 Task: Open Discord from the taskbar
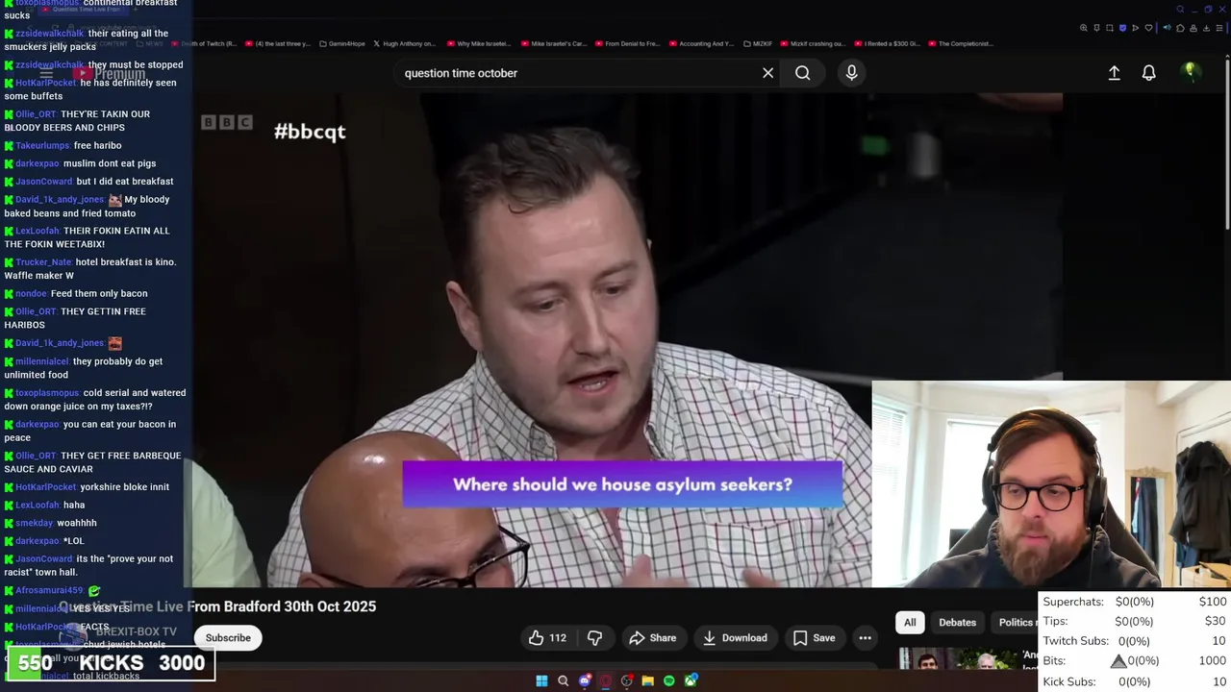[x=585, y=681]
